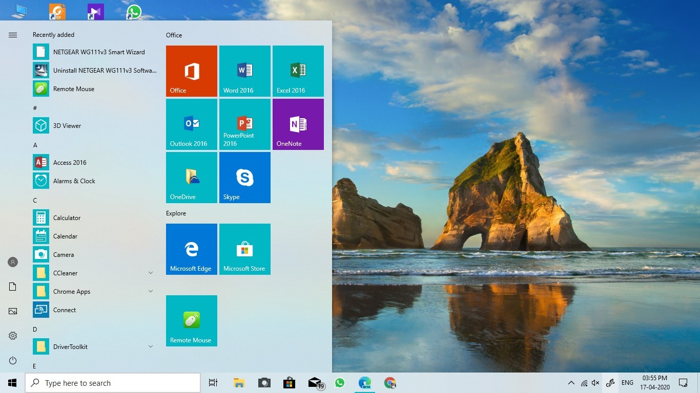The image size is (700, 393).
Task: Open the Office tile
Action: click(192, 71)
